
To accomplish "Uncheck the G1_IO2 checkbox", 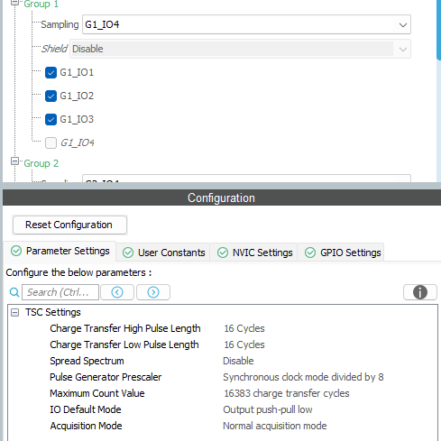I will point(51,96).
